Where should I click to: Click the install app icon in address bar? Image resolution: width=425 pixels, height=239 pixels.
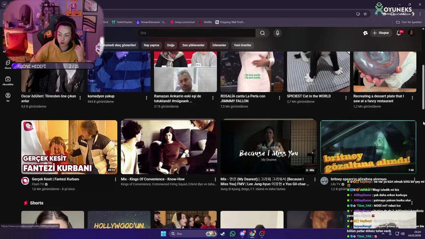point(358,14)
